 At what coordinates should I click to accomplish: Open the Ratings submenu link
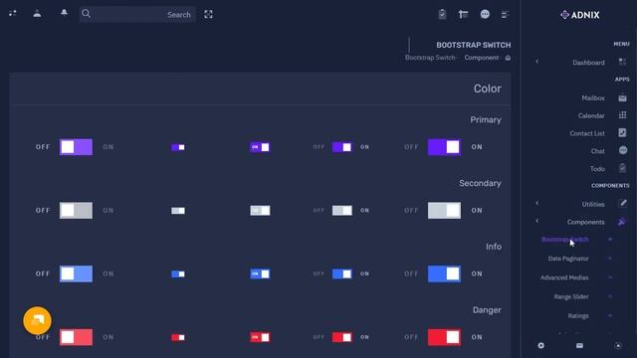click(x=578, y=316)
